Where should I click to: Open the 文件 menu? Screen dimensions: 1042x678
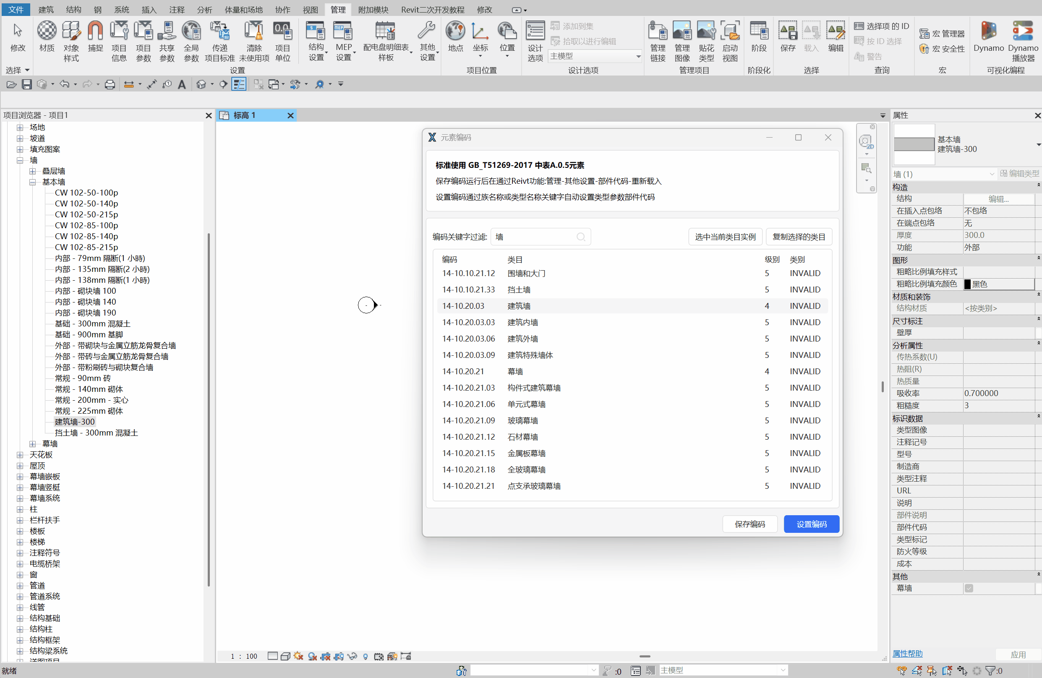16,10
